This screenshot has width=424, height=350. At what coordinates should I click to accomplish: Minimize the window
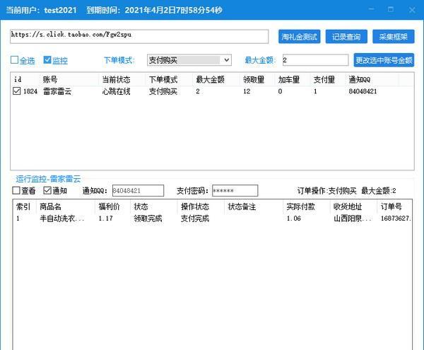372,10
